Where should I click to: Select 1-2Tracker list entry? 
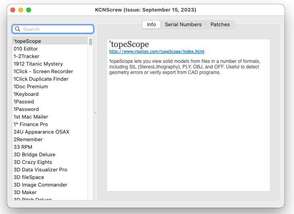point(50,56)
